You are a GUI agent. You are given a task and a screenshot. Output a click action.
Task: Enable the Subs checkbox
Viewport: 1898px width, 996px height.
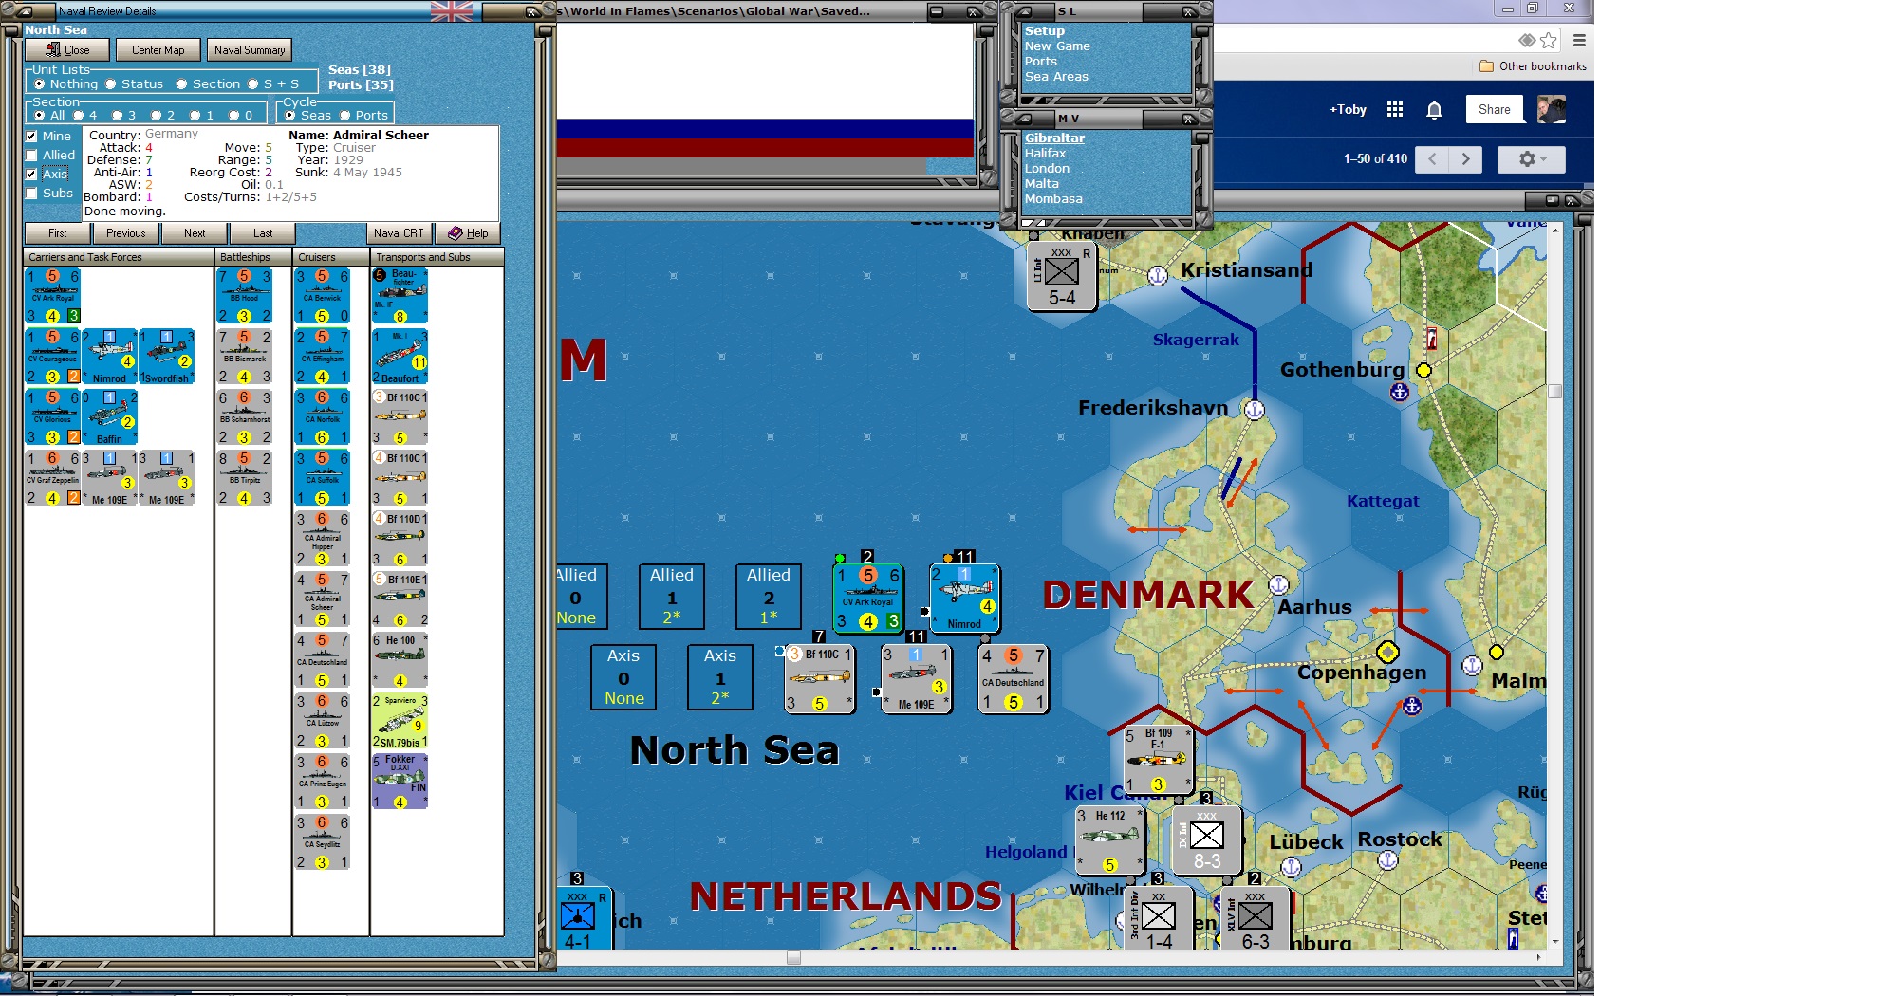pos(32,194)
